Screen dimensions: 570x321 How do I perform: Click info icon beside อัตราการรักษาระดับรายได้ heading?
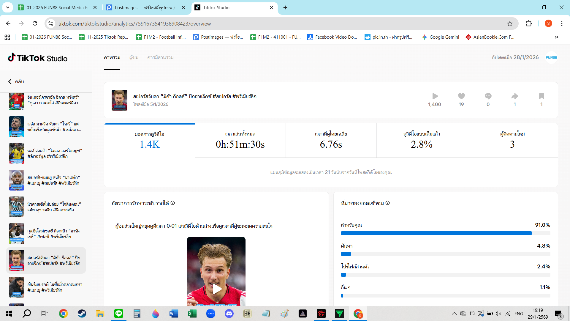173,203
